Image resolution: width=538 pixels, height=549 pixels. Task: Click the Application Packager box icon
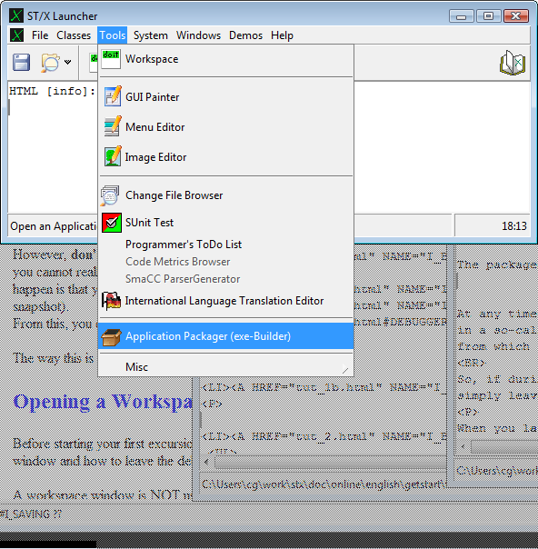[111, 336]
